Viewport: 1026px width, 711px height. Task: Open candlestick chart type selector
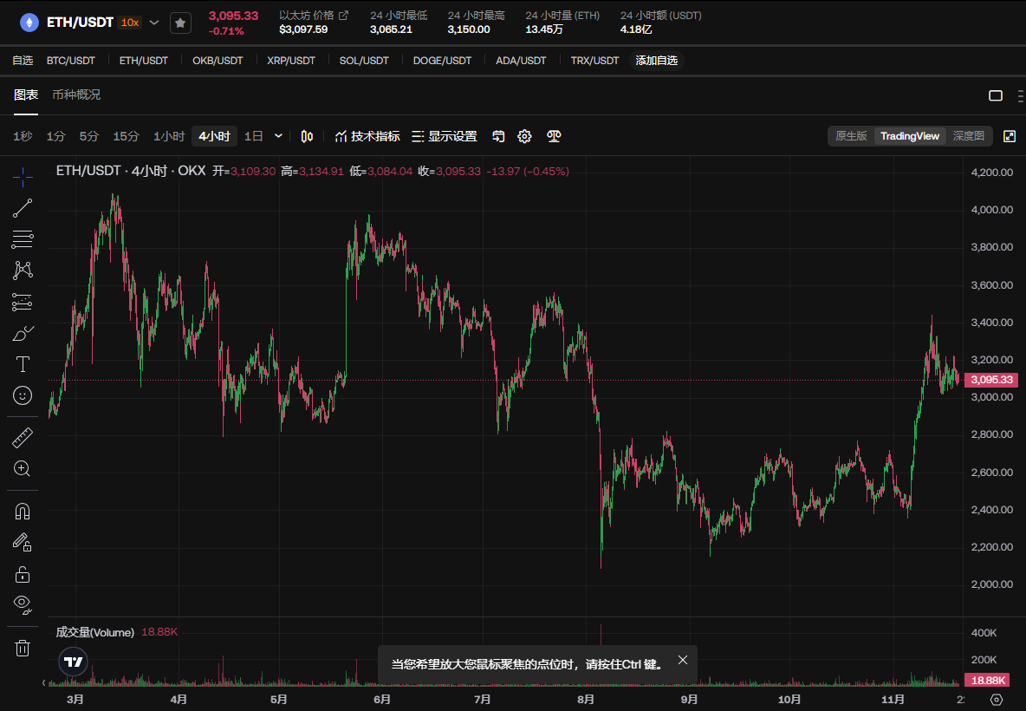coord(307,136)
